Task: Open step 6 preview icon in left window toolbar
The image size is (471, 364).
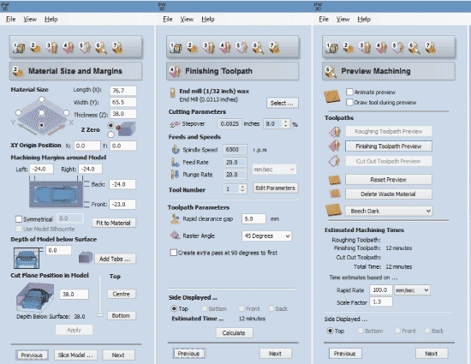Action: pyautogui.click(x=101, y=48)
